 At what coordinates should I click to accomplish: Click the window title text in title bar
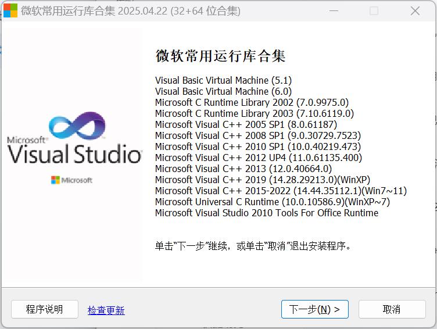pos(130,11)
